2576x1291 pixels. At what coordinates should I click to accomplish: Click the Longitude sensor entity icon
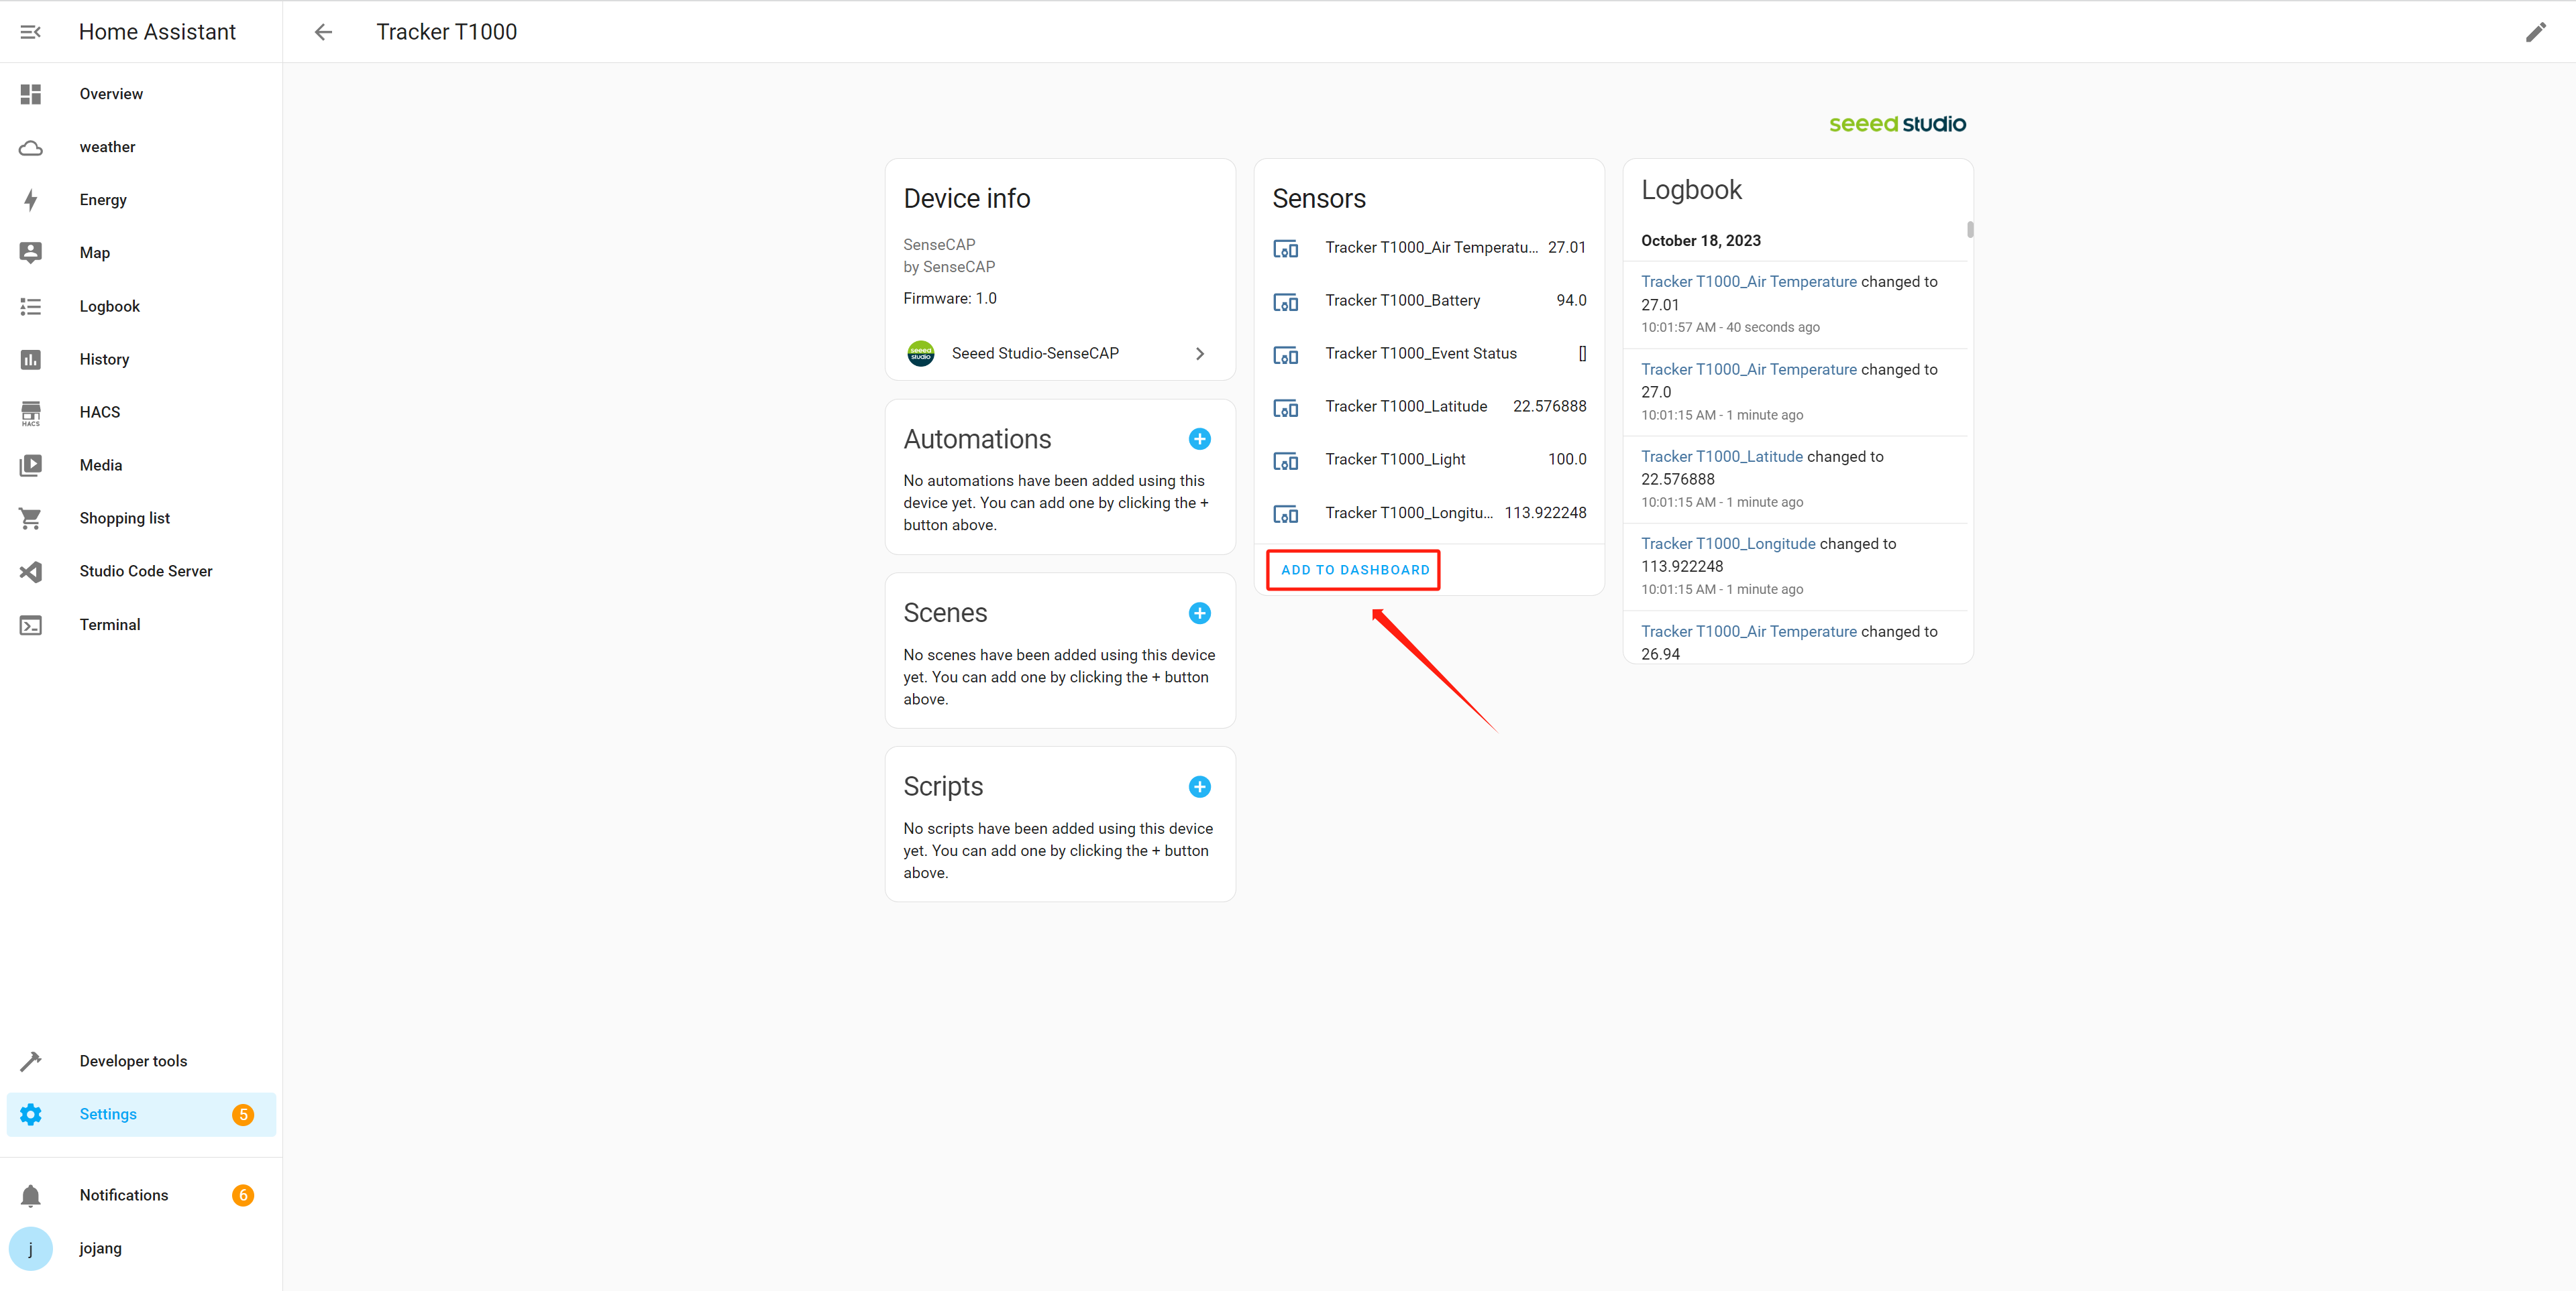pyautogui.click(x=1285, y=513)
